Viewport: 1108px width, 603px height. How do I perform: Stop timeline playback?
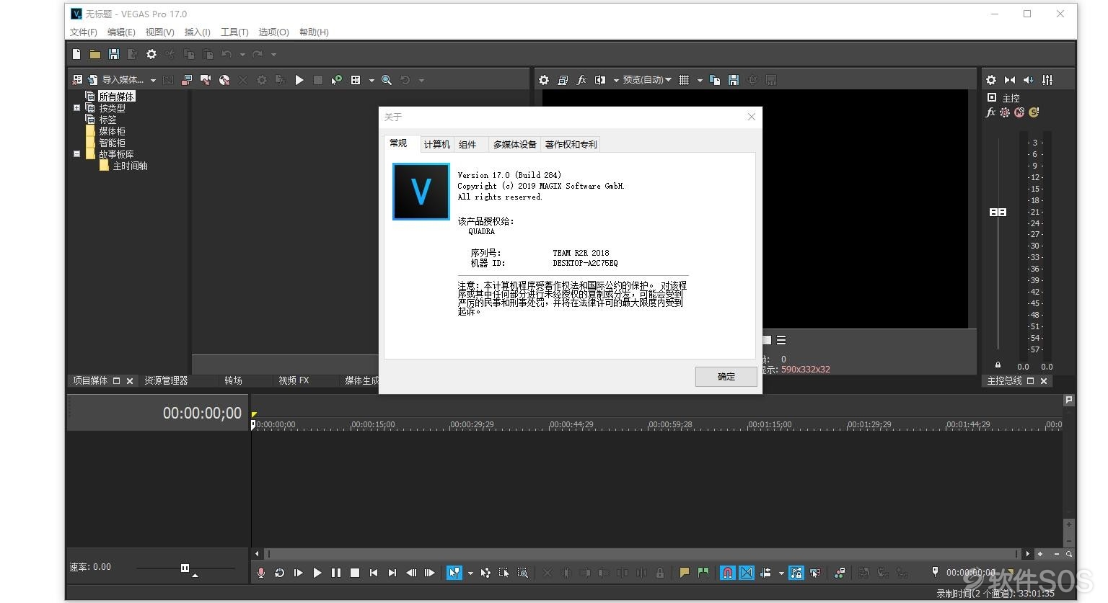pos(355,573)
